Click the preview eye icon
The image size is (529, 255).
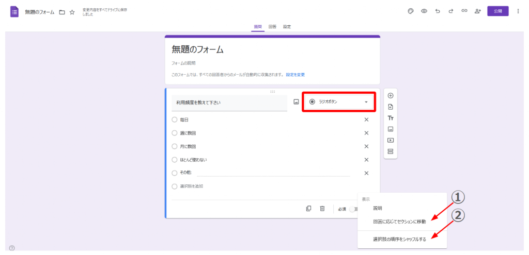(x=424, y=11)
